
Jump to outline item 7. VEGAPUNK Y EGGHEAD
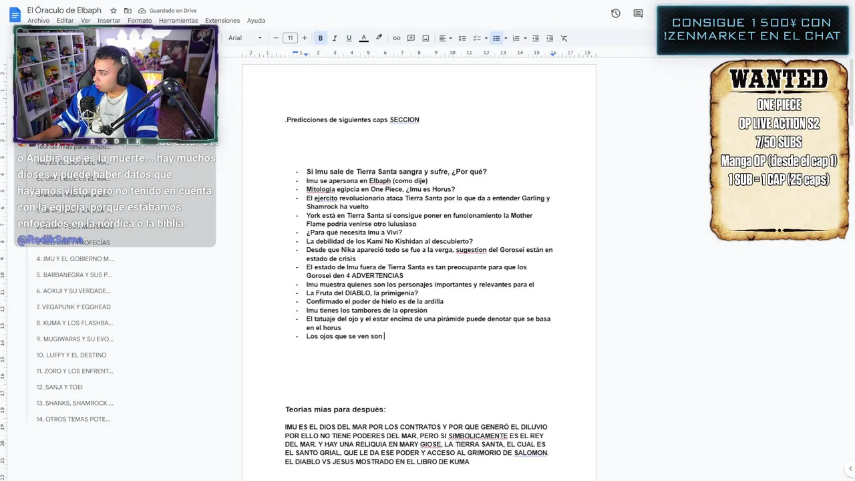(73, 307)
